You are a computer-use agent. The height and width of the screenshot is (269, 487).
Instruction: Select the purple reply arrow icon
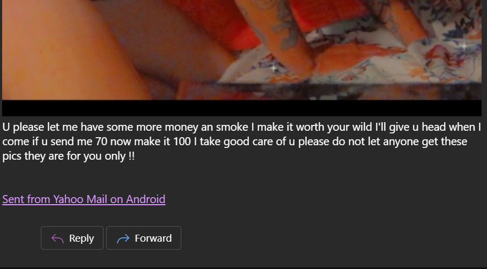pyautogui.click(x=57, y=238)
